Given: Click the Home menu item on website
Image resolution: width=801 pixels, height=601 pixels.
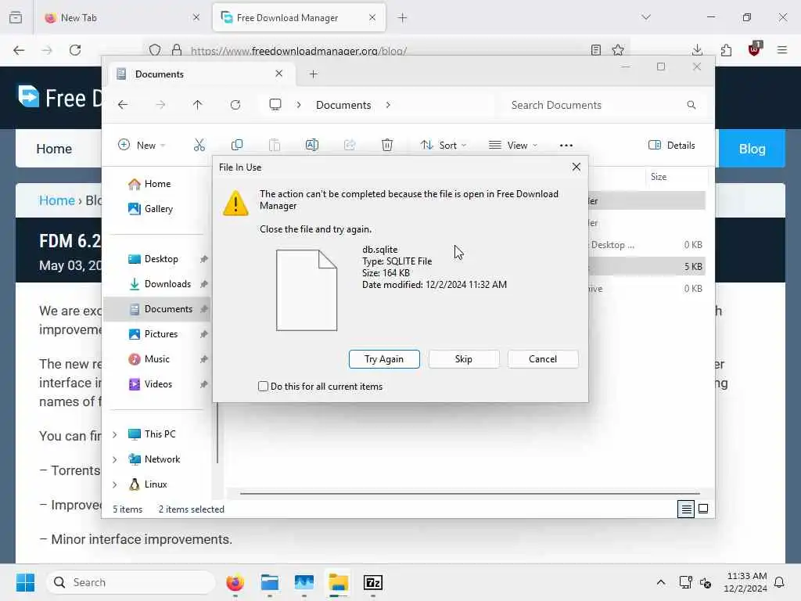Looking at the screenshot, I should point(54,149).
